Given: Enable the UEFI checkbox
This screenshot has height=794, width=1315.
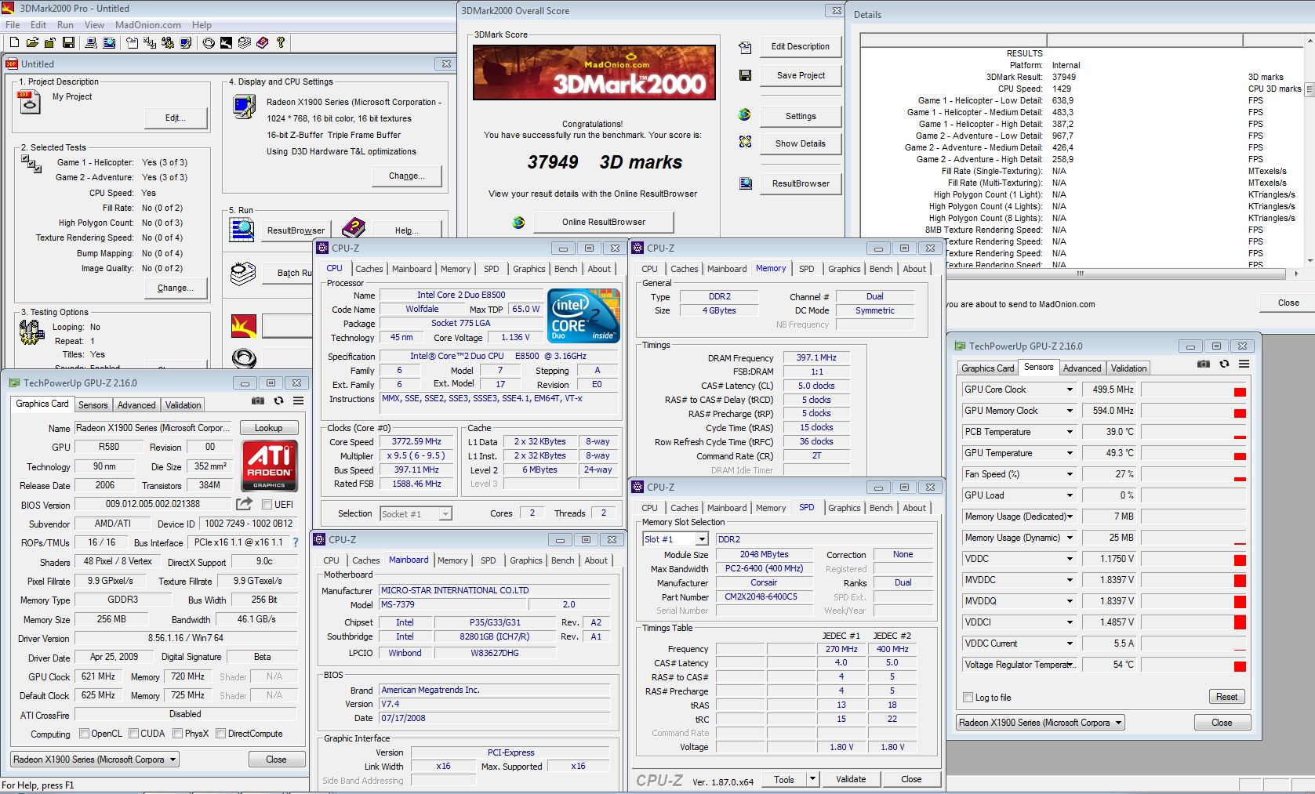Looking at the screenshot, I should coord(267,505).
